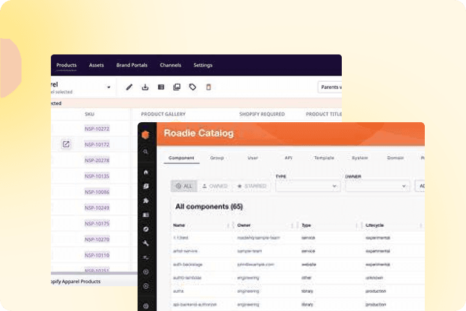
Task: Click the 'All components (65)' heading
Action: point(209,206)
